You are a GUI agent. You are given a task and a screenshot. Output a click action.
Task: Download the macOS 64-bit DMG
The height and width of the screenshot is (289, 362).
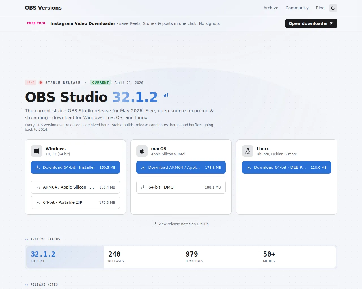pyautogui.click(x=181, y=187)
